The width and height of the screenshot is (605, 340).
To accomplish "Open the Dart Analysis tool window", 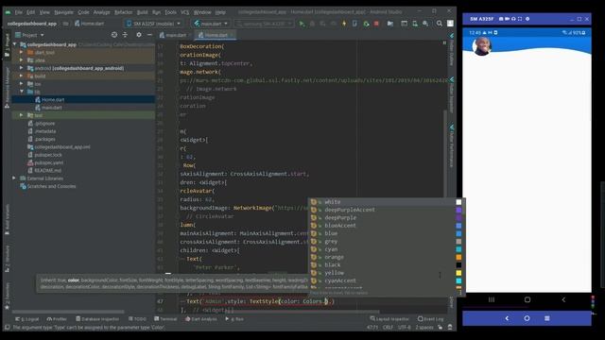I will pos(200,319).
